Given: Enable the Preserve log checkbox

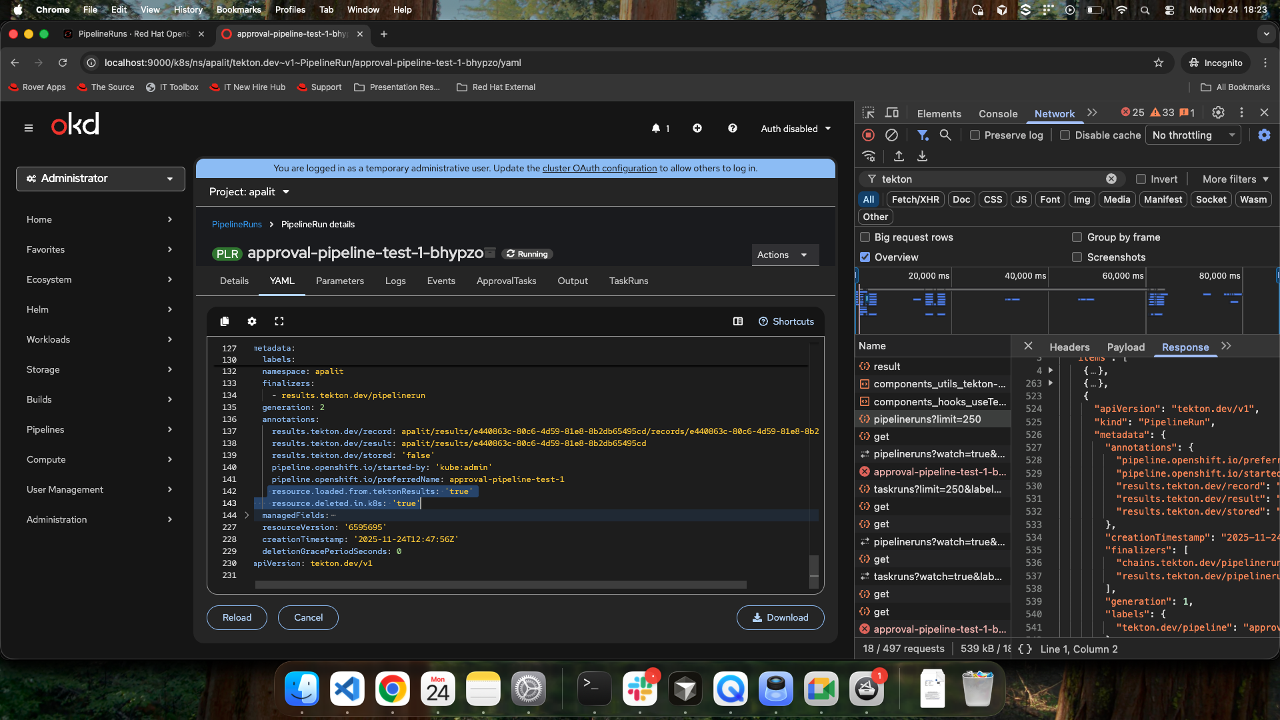Looking at the screenshot, I should (975, 135).
